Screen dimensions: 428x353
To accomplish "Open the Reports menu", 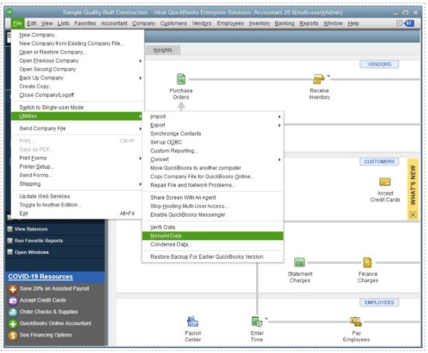I will (309, 23).
